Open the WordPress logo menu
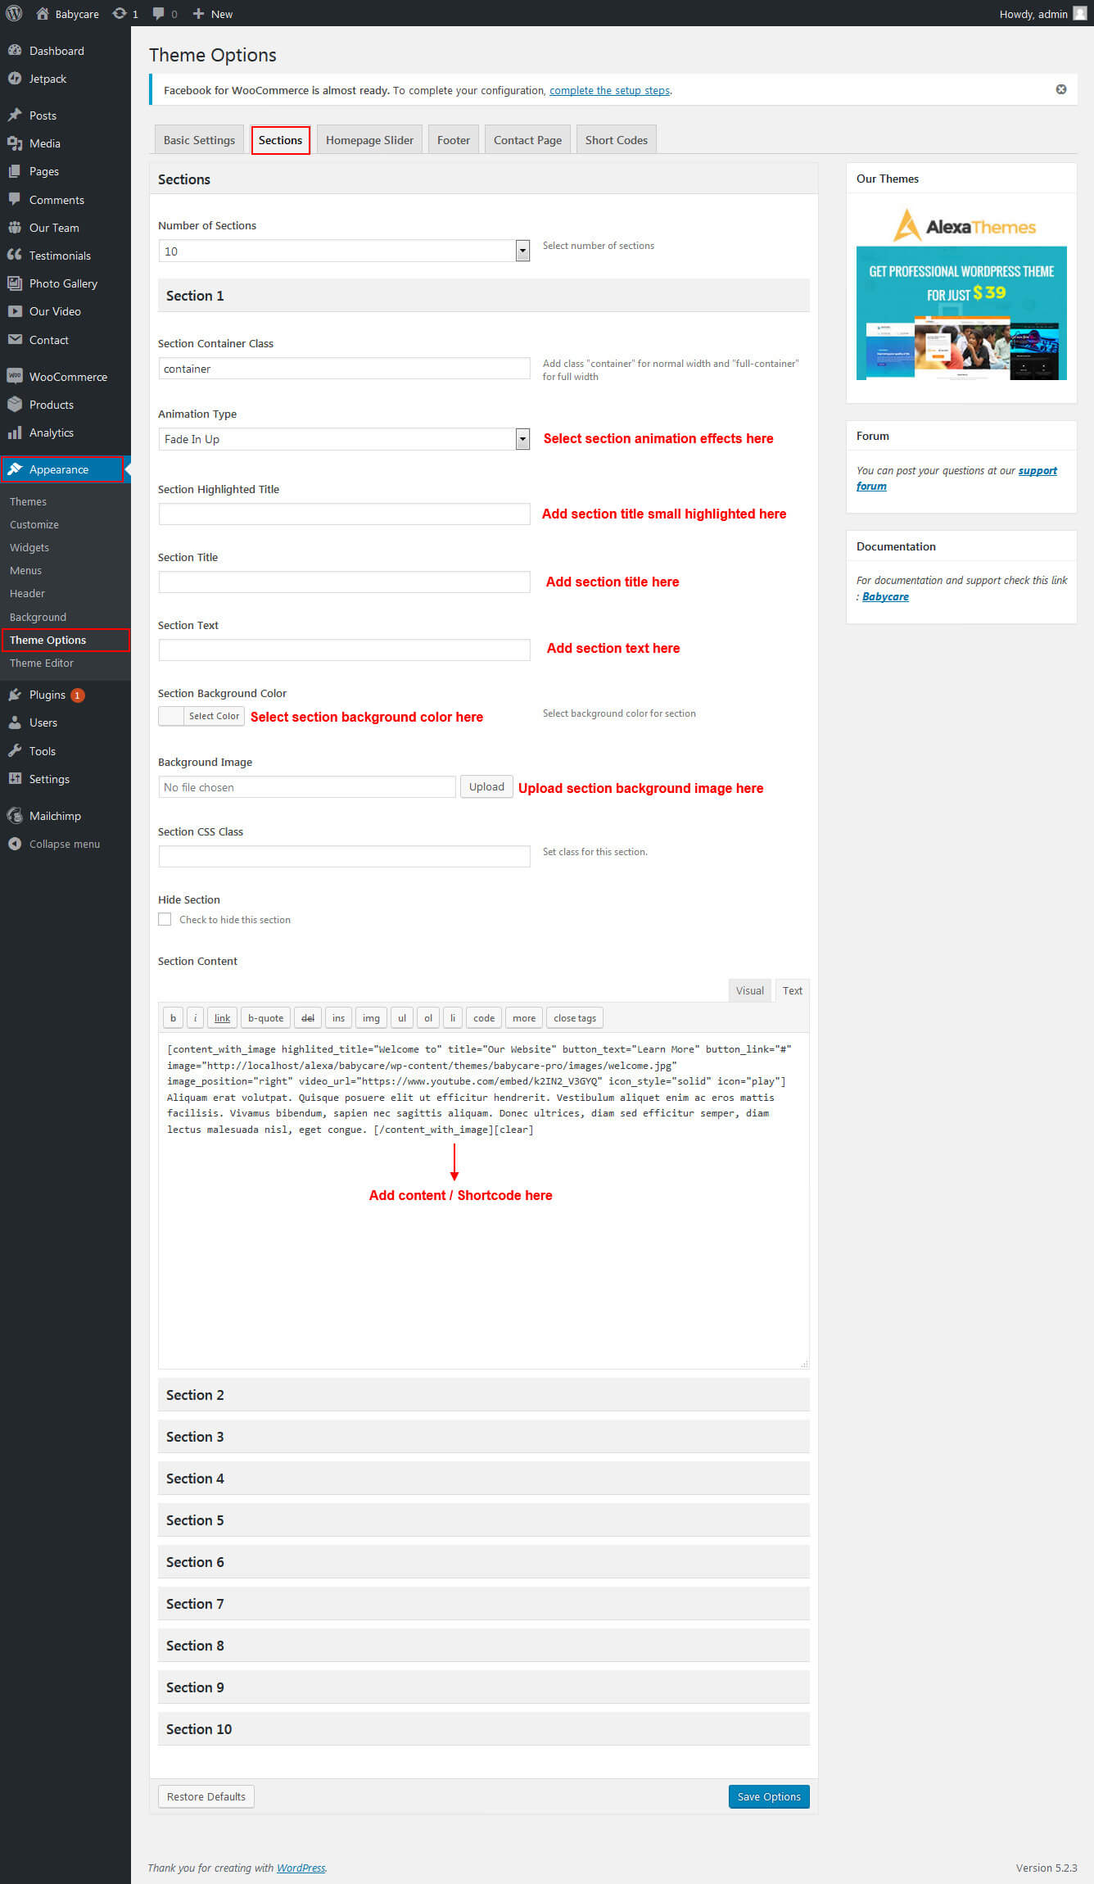The image size is (1094, 1884). 14,13
